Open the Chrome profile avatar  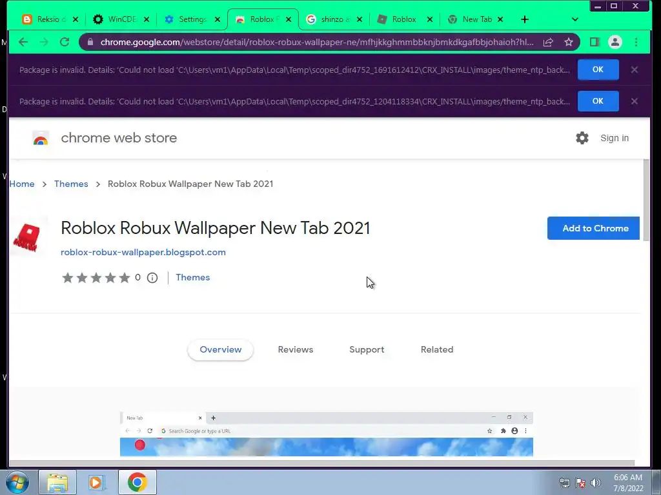pos(615,42)
